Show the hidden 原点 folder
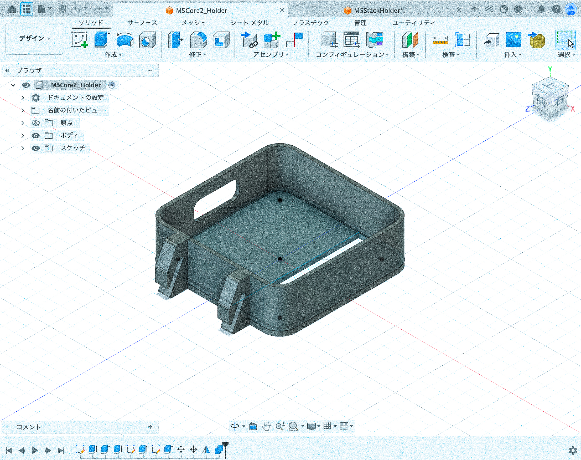The image size is (581, 460). (x=35, y=123)
